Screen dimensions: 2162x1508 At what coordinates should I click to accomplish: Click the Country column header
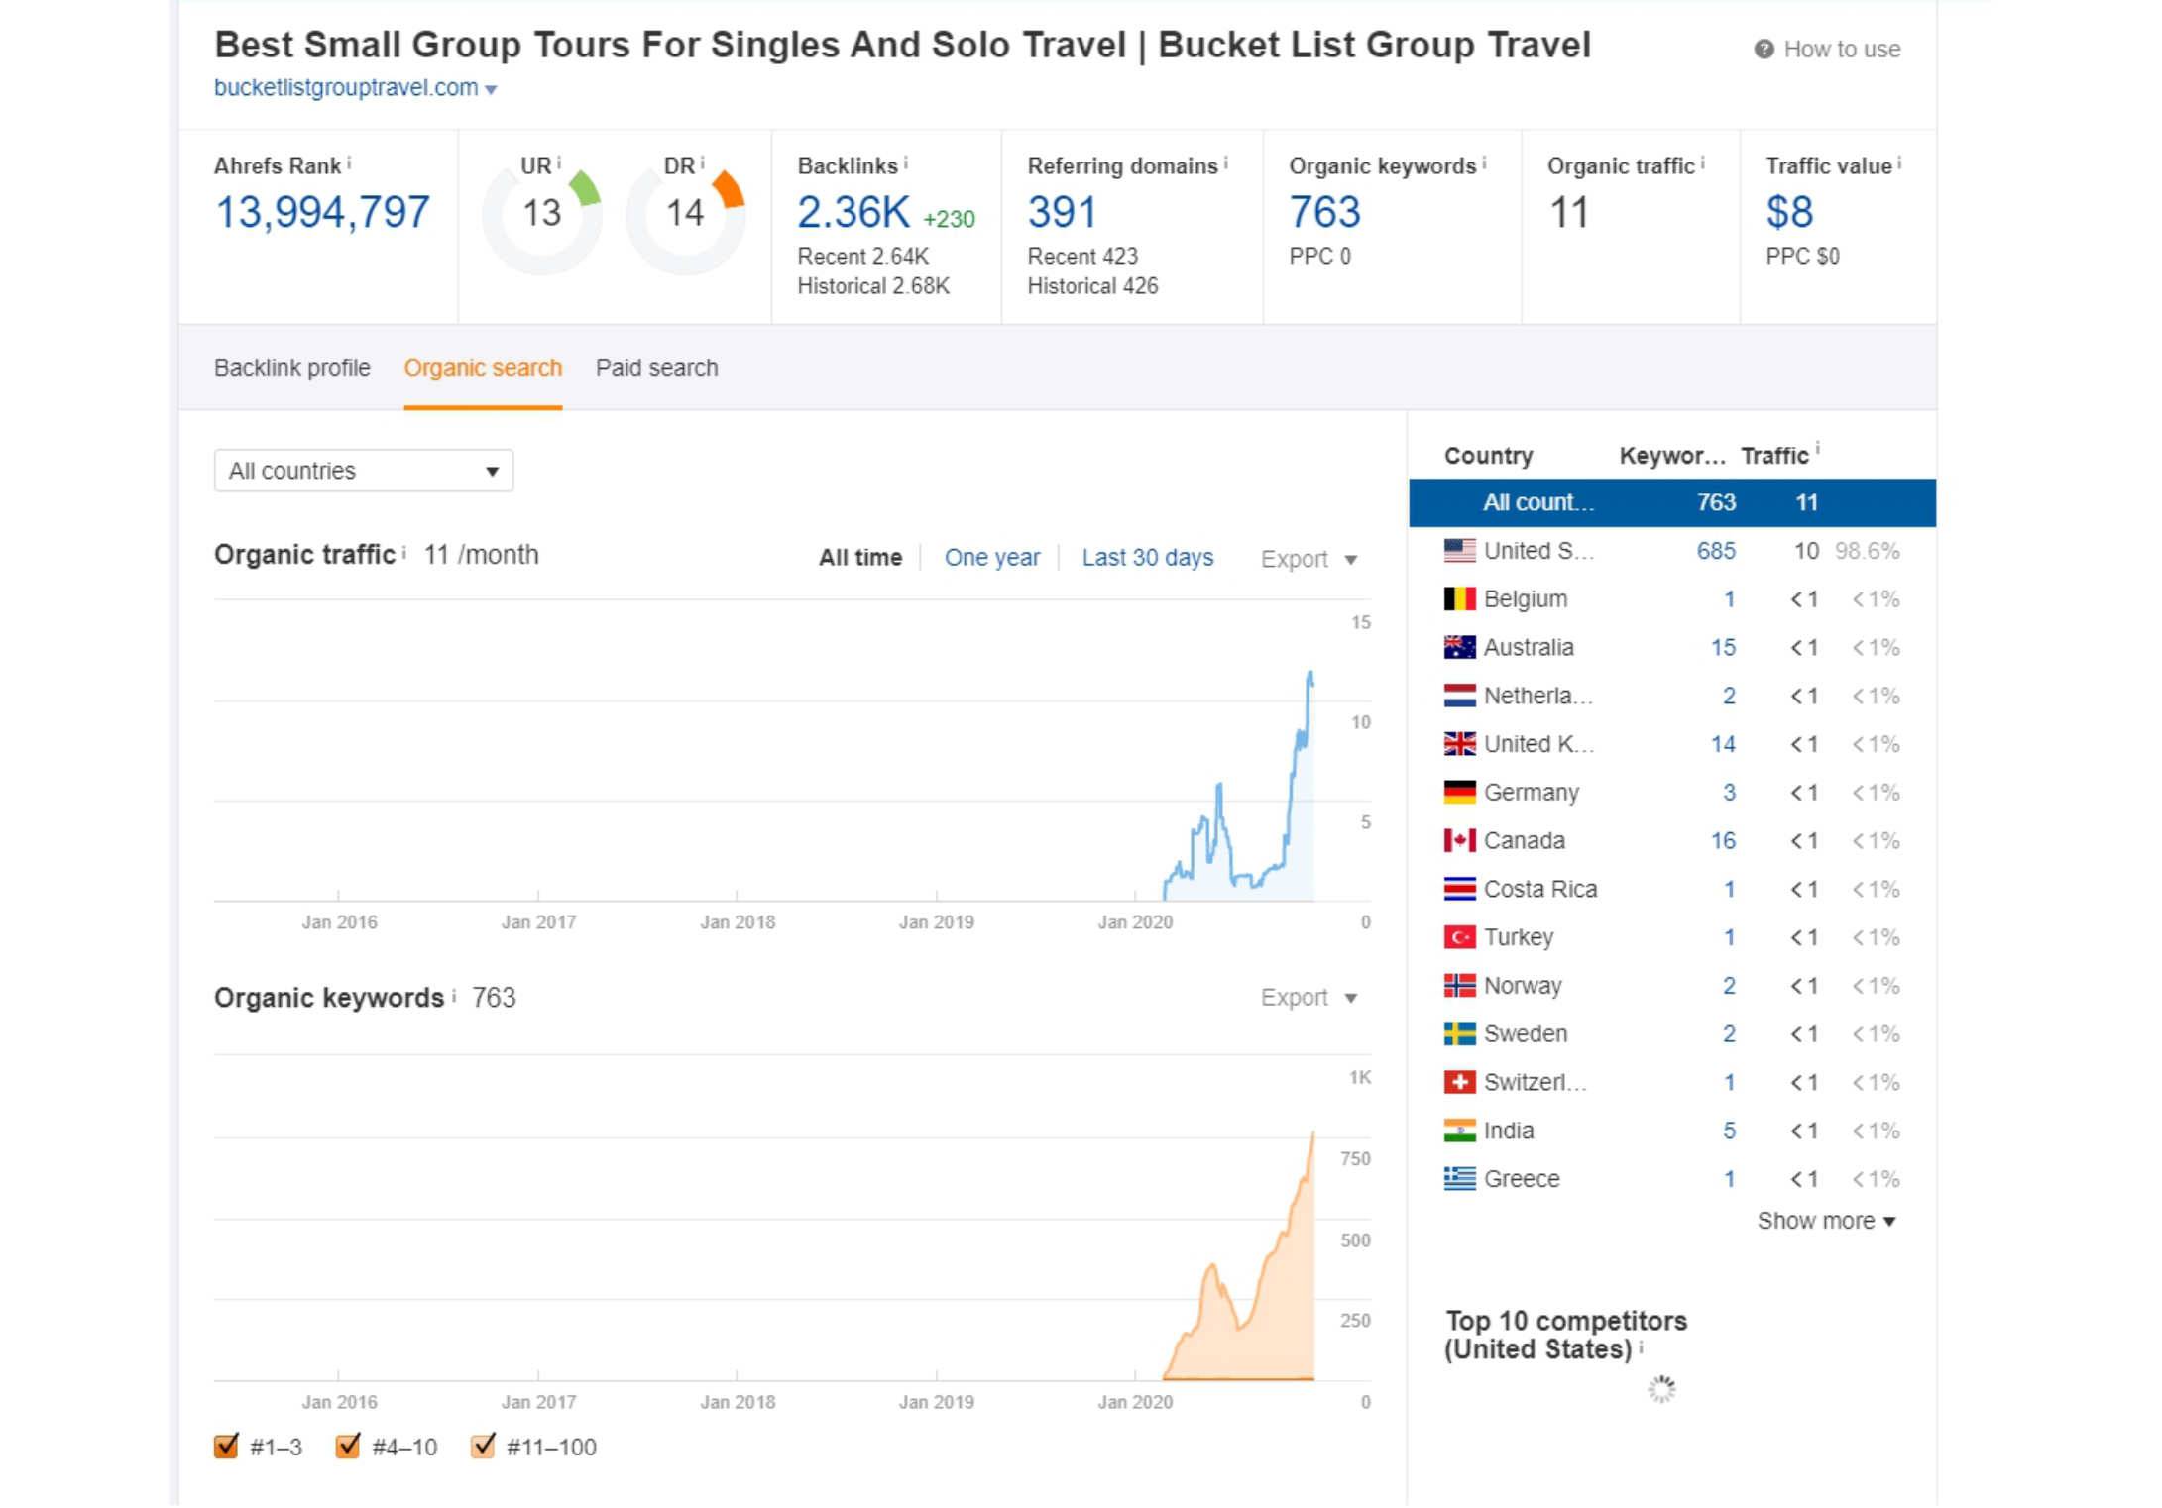[1488, 456]
